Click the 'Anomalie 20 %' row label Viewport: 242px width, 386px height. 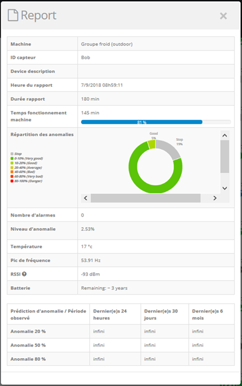28,331
